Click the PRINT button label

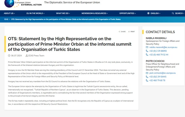tap(133, 32)
